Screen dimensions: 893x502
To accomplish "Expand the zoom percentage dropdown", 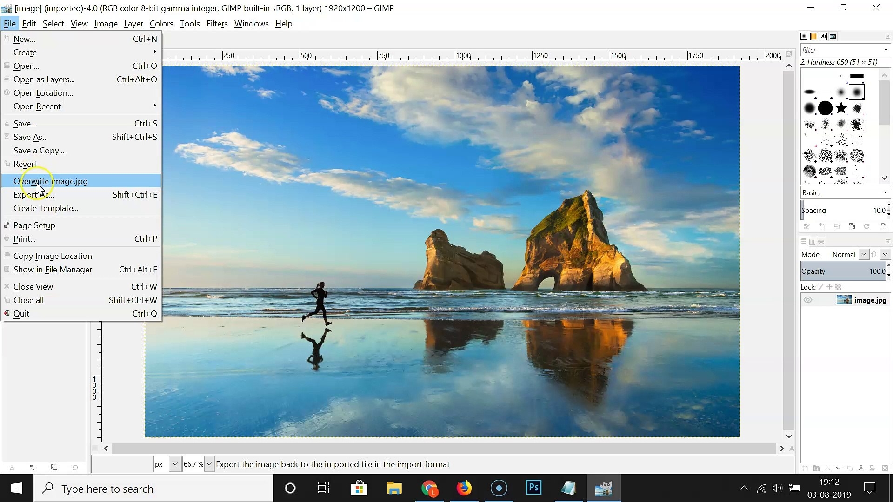I will (x=209, y=464).
